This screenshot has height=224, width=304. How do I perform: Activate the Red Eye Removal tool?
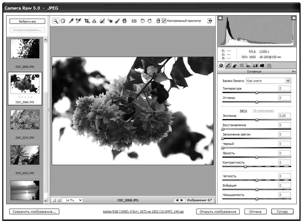(x=110, y=21)
